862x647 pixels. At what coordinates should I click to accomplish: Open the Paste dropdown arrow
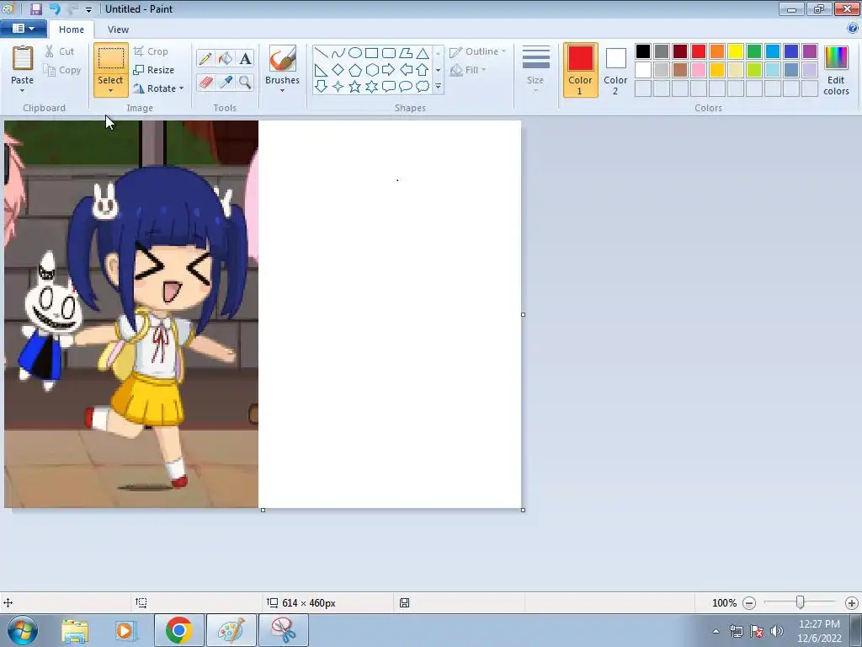tap(23, 90)
